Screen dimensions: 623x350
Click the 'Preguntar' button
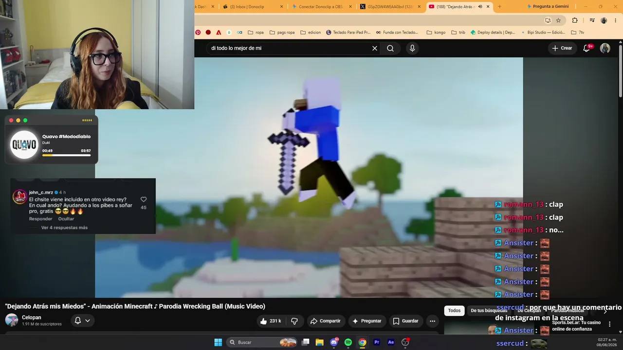[x=367, y=321]
